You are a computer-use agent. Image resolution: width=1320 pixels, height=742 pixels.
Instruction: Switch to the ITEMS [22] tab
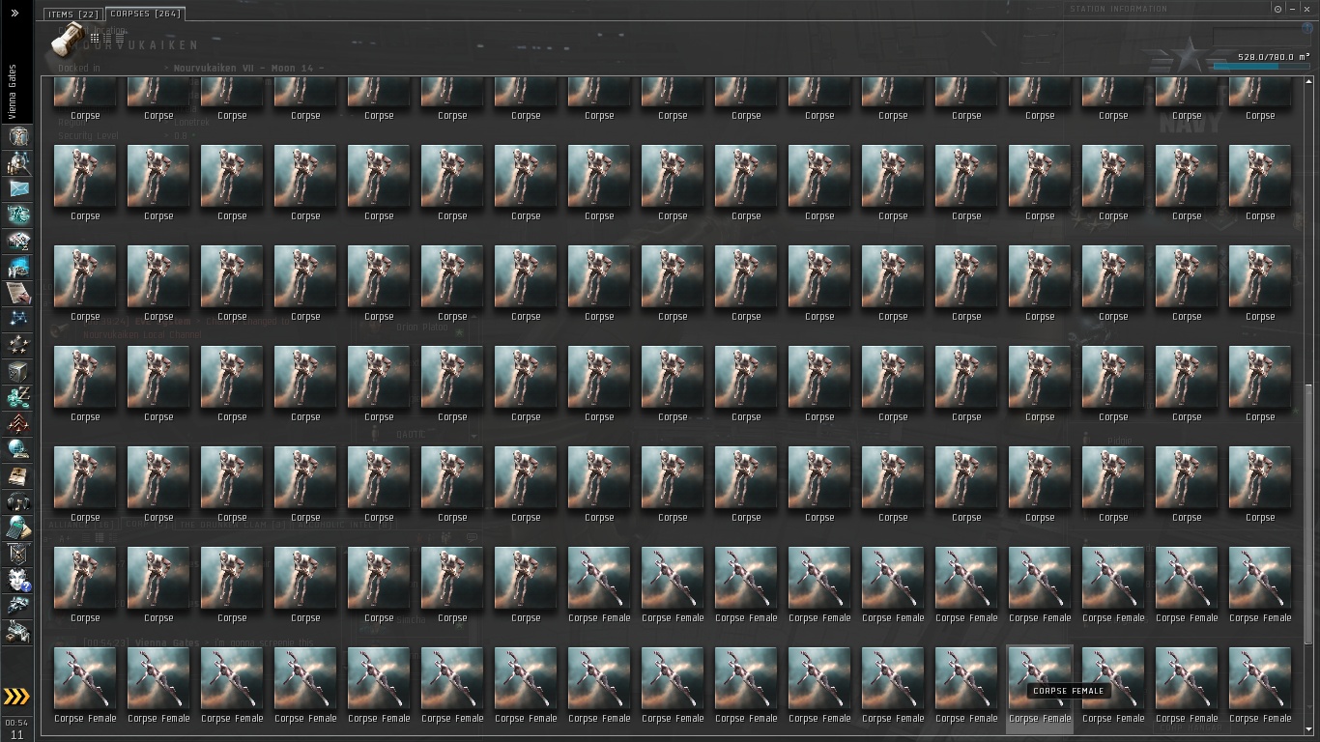(x=73, y=14)
